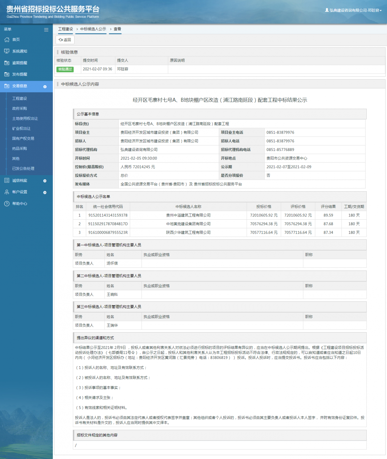Click 贵州中溢建筑工程有限公司 candidate name

[188, 215]
